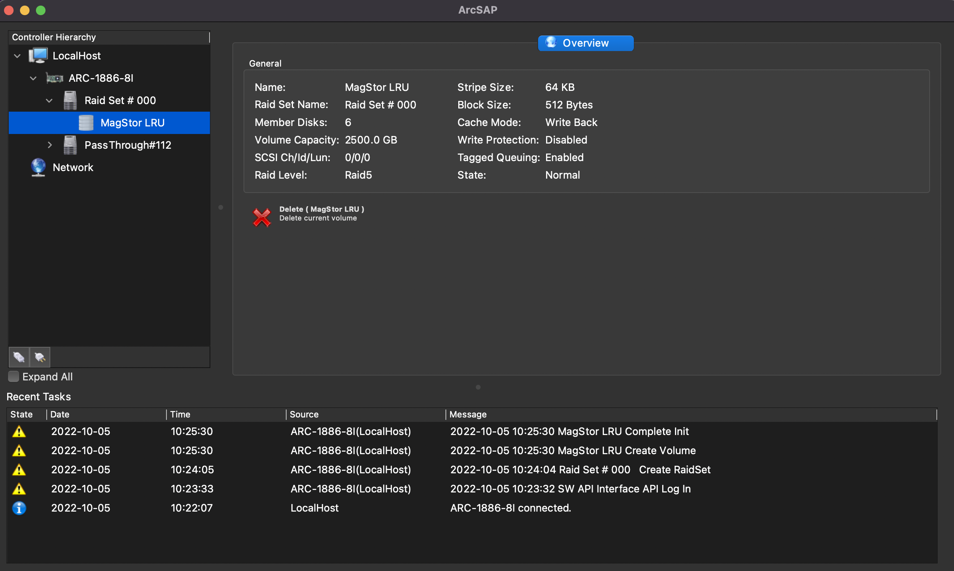The width and height of the screenshot is (954, 571).
Task: Click the Date column header
Action: 60,414
